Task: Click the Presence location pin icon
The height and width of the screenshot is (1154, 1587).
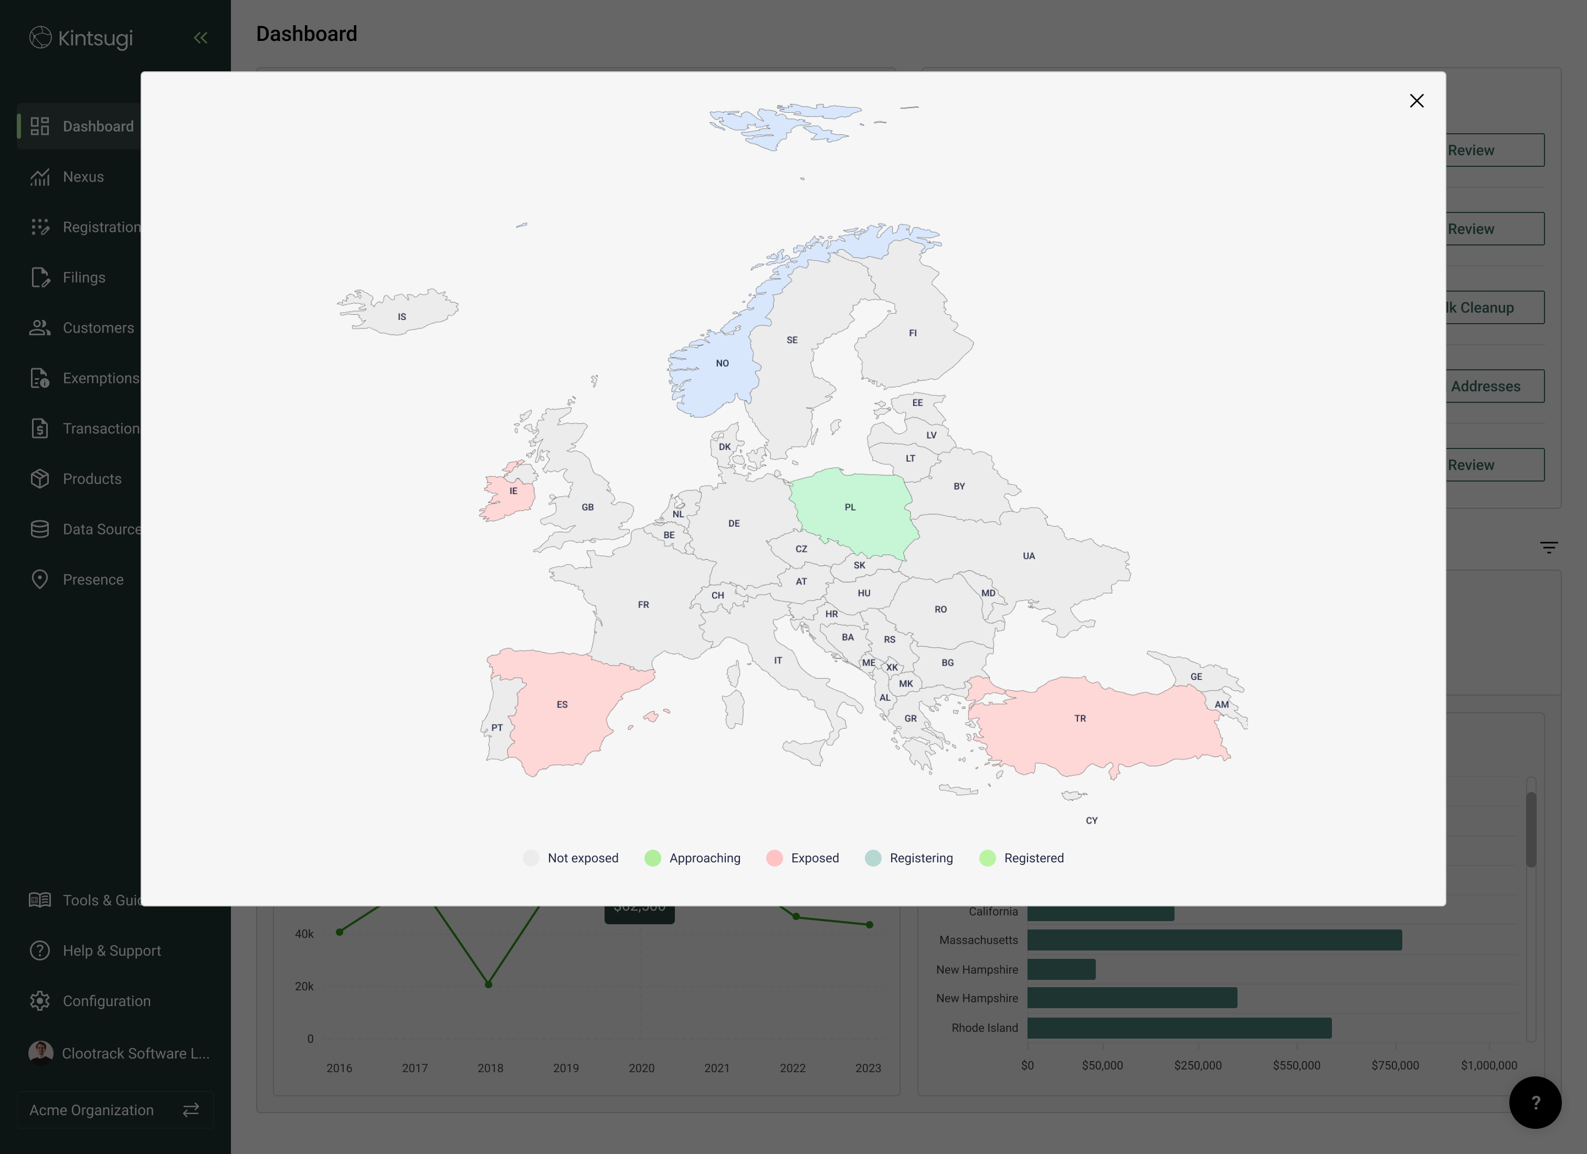Action: [x=40, y=580]
